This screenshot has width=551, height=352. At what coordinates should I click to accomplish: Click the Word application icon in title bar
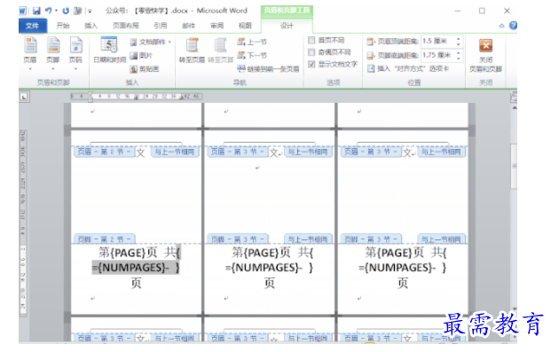[22, 11]
